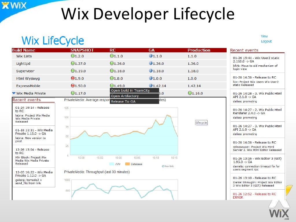Click PrivateMedia Throughput (last 30 minutes) title

point(97,172)
